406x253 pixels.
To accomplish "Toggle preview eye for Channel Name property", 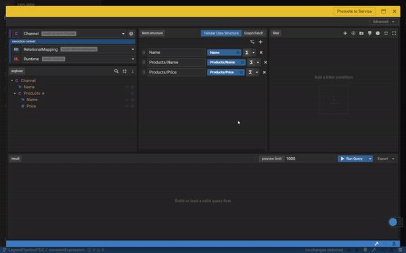I will [x=127, y=87].
